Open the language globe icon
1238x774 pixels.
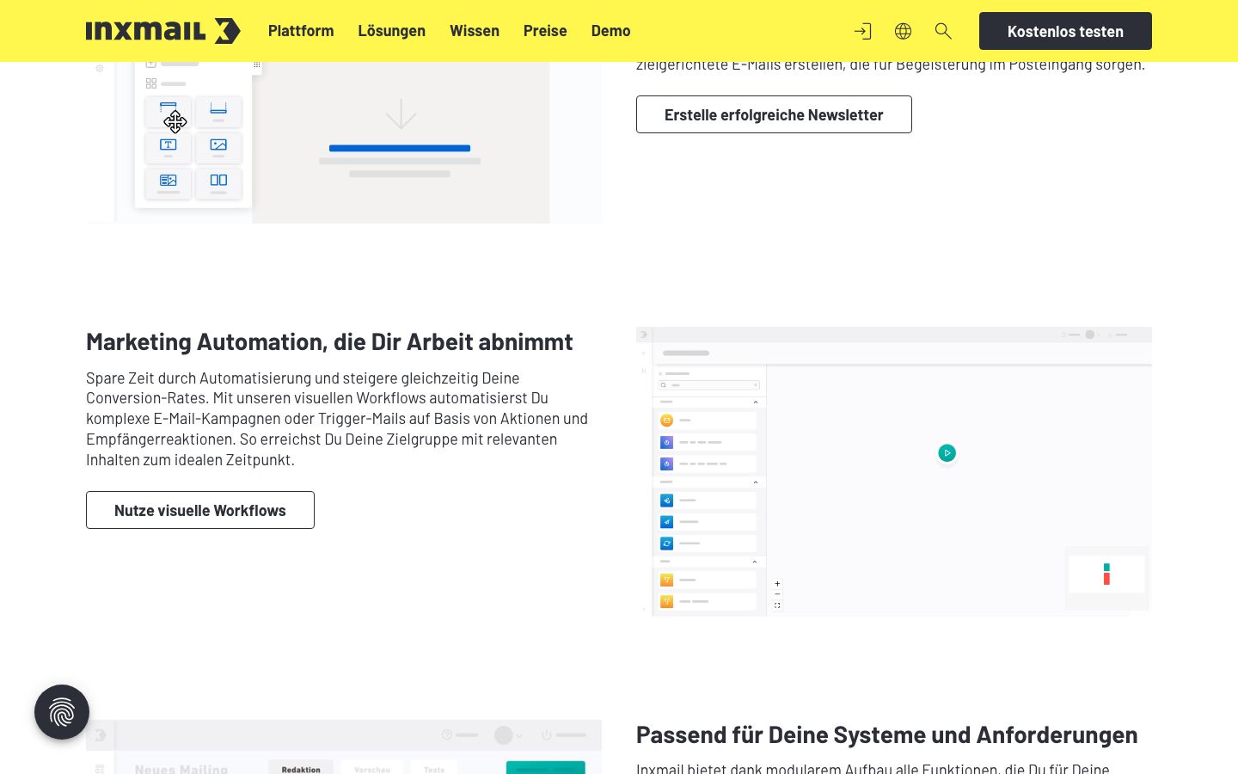pyautogui.click(x=903, y=31)
